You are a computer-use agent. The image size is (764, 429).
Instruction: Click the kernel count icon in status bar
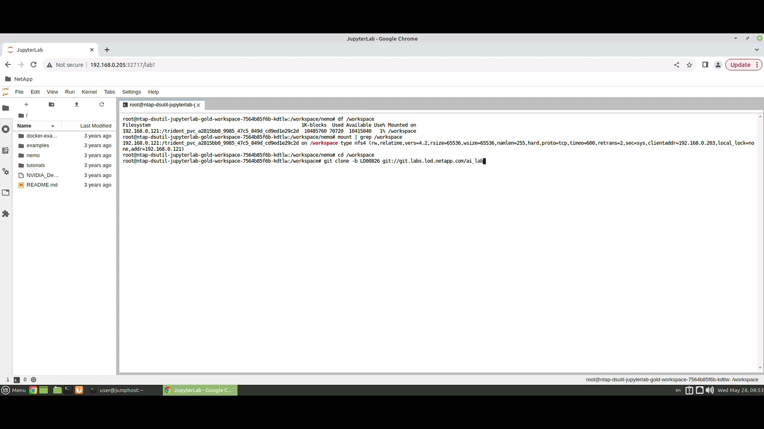(33, 380)
